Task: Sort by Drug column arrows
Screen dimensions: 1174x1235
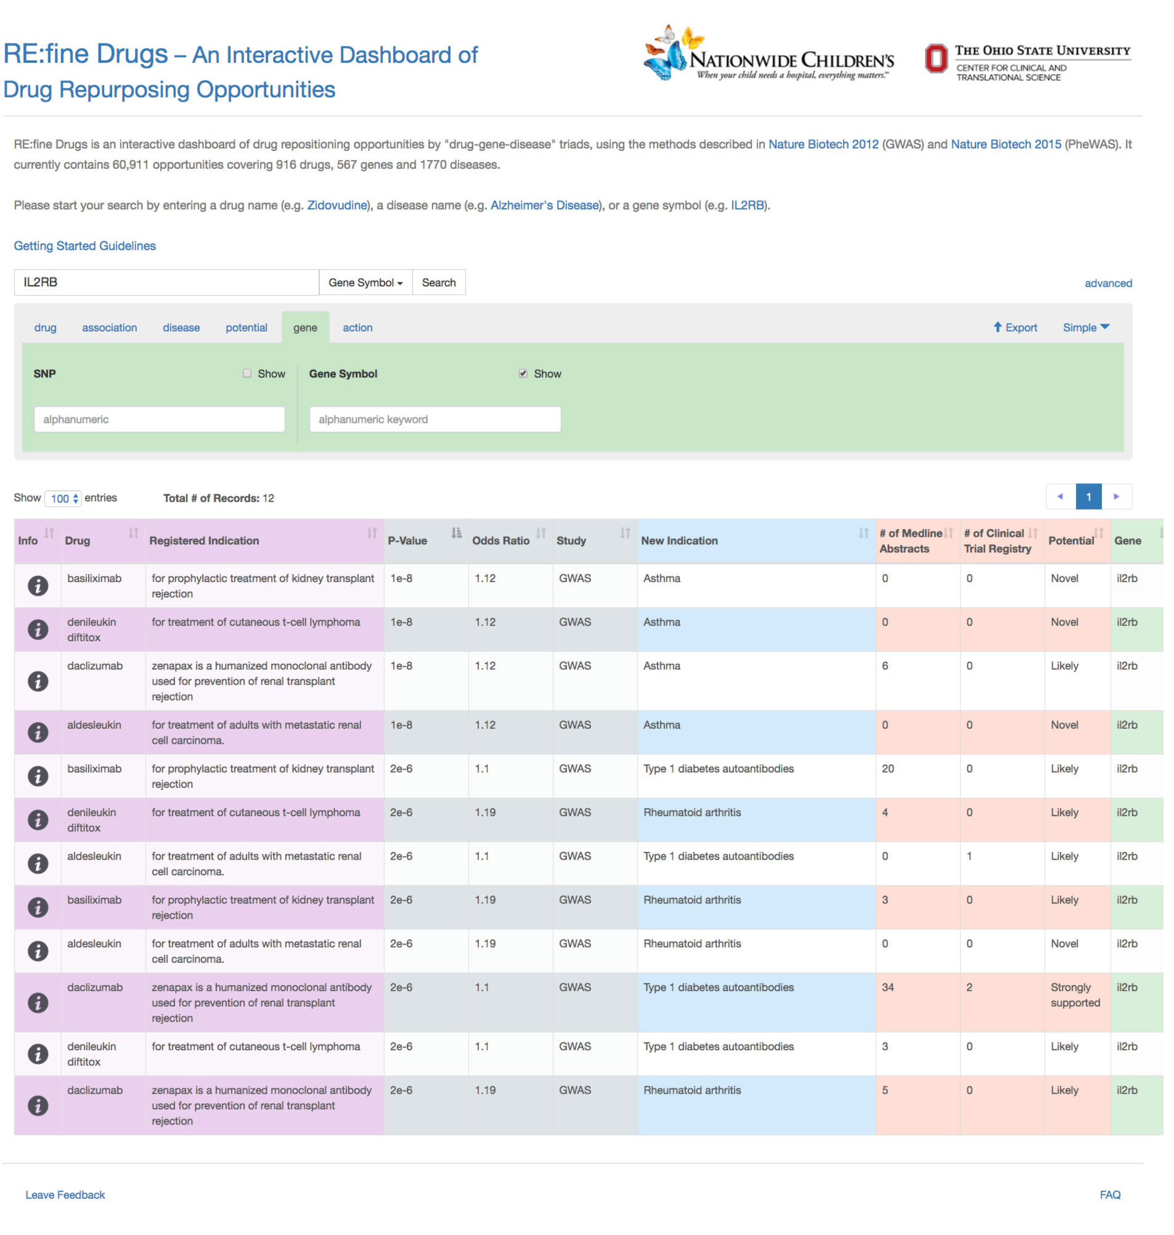Action: tap(133, 533)
